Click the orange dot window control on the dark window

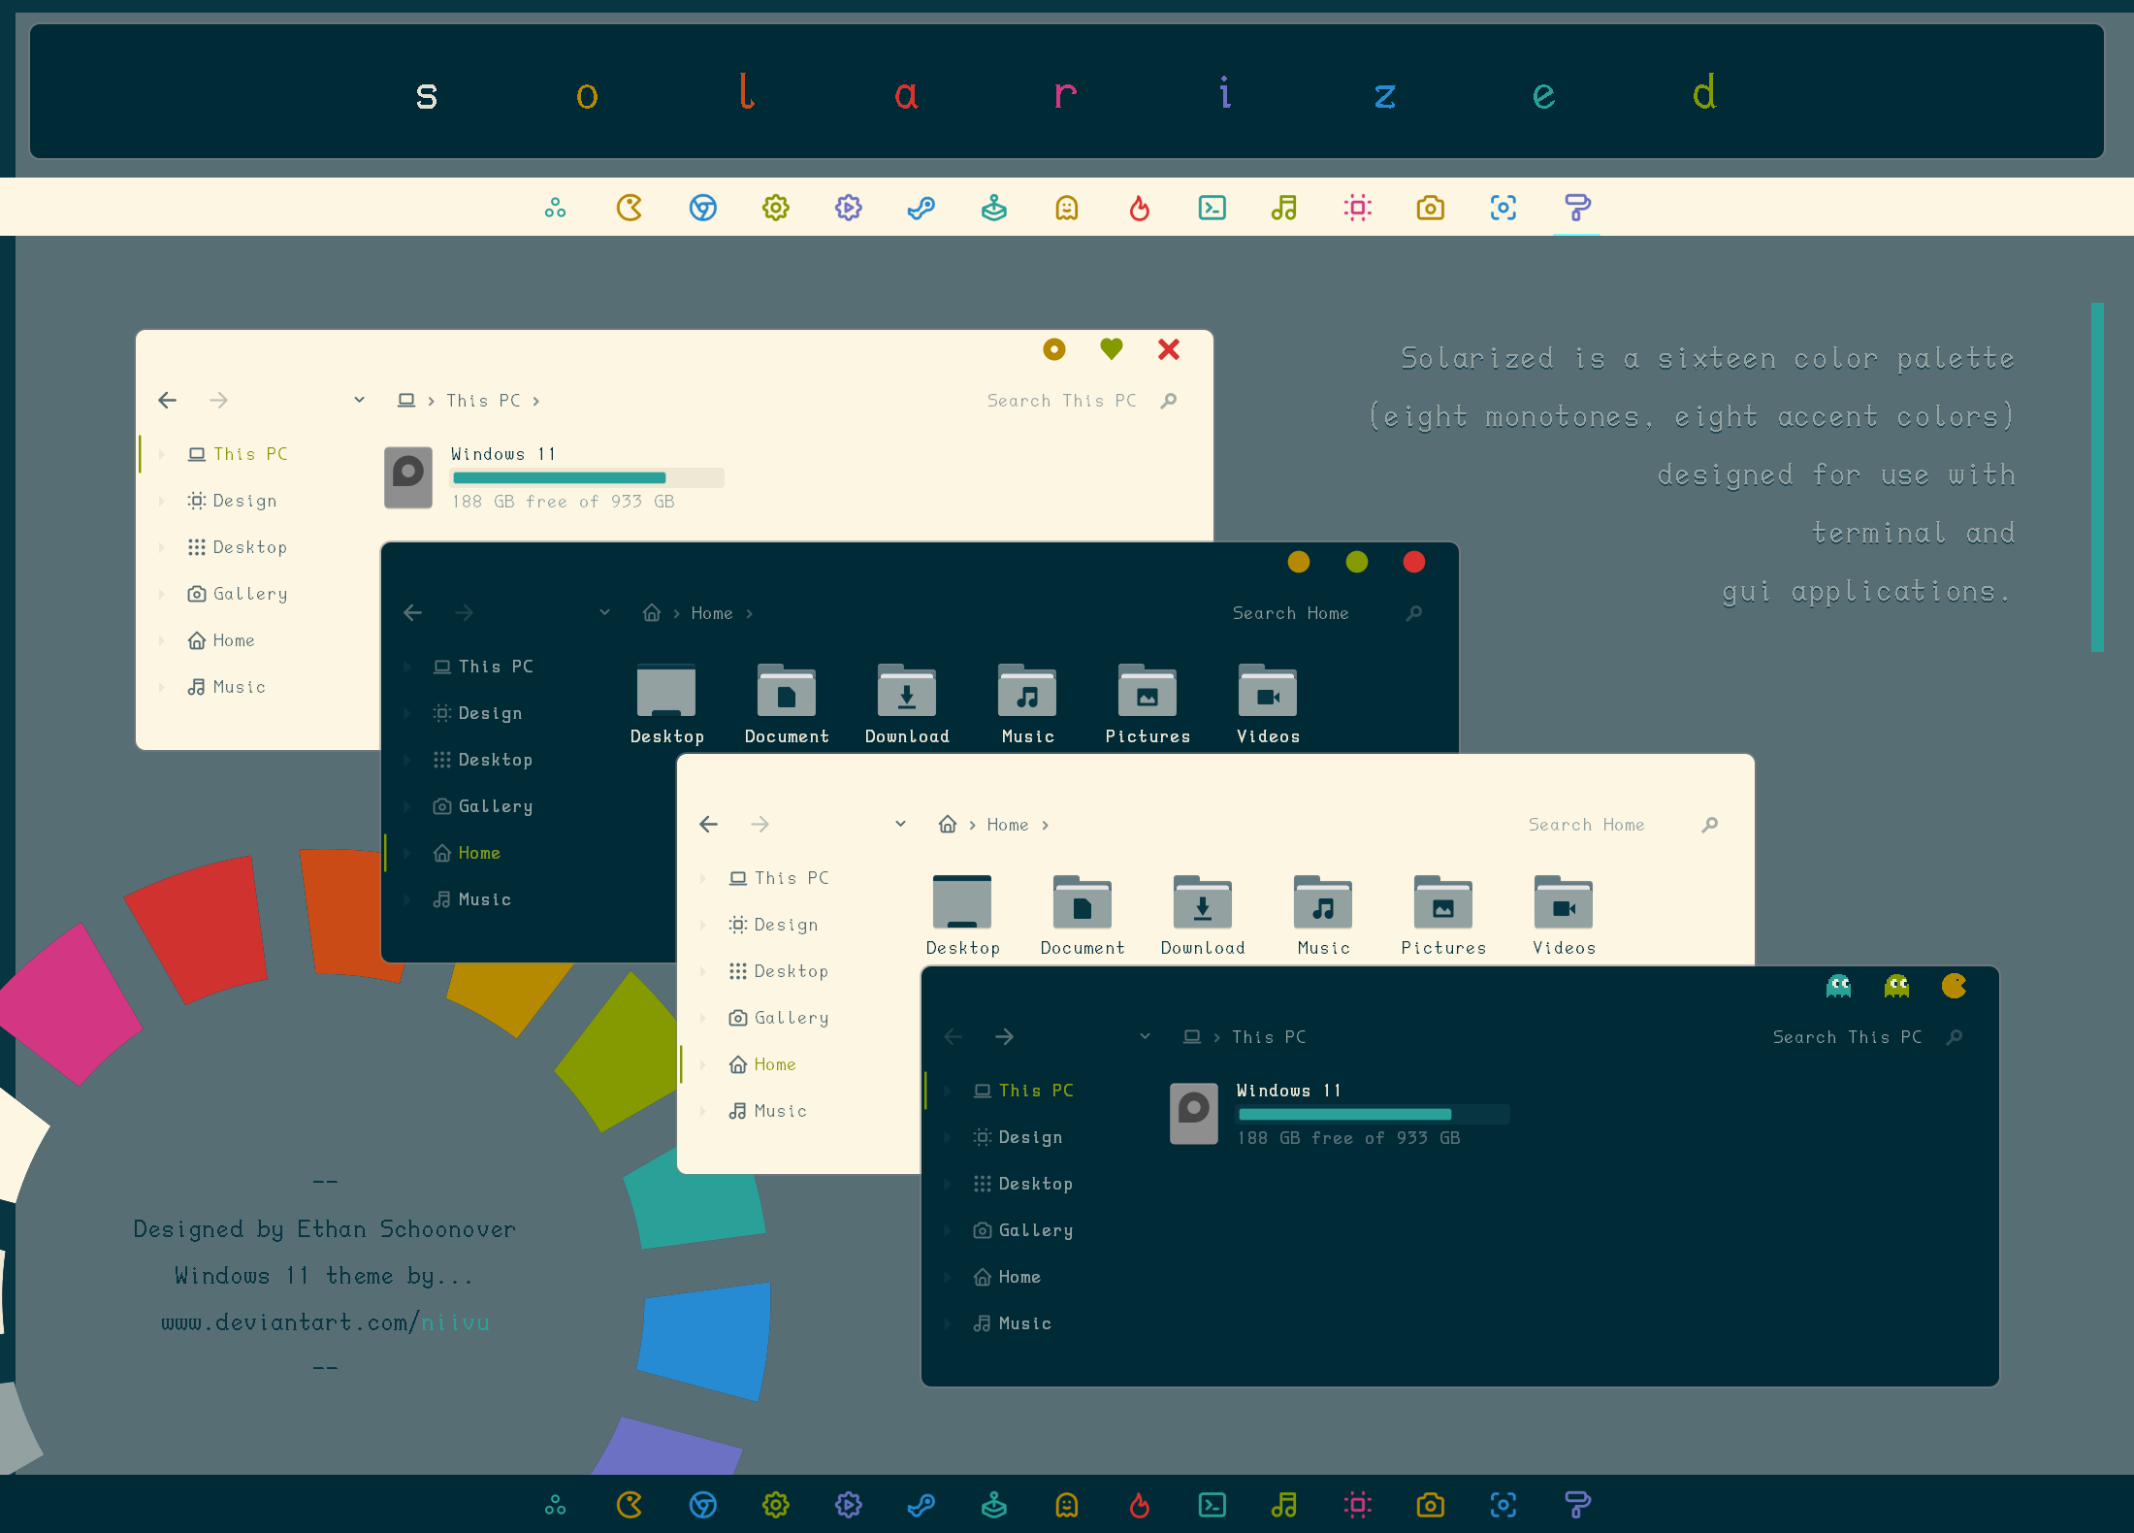[x=1299, y=562]
